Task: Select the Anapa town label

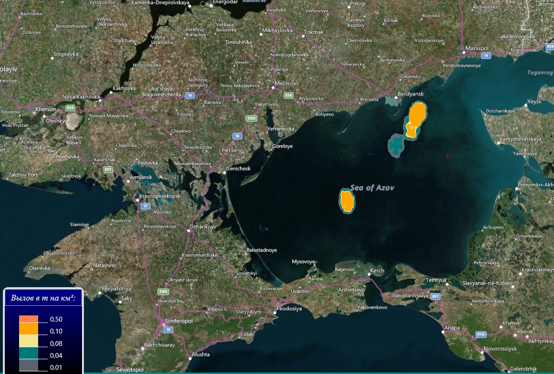Action: (x=452, y=328)
